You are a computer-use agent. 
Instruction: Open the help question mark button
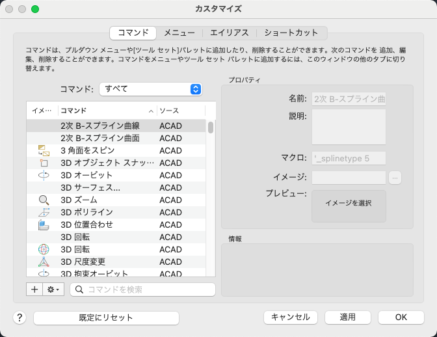[20, 317]
